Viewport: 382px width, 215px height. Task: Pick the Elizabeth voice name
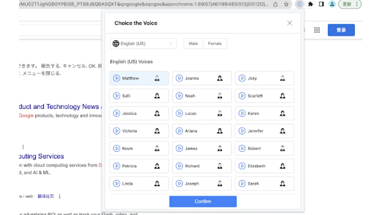coord(257,166)
